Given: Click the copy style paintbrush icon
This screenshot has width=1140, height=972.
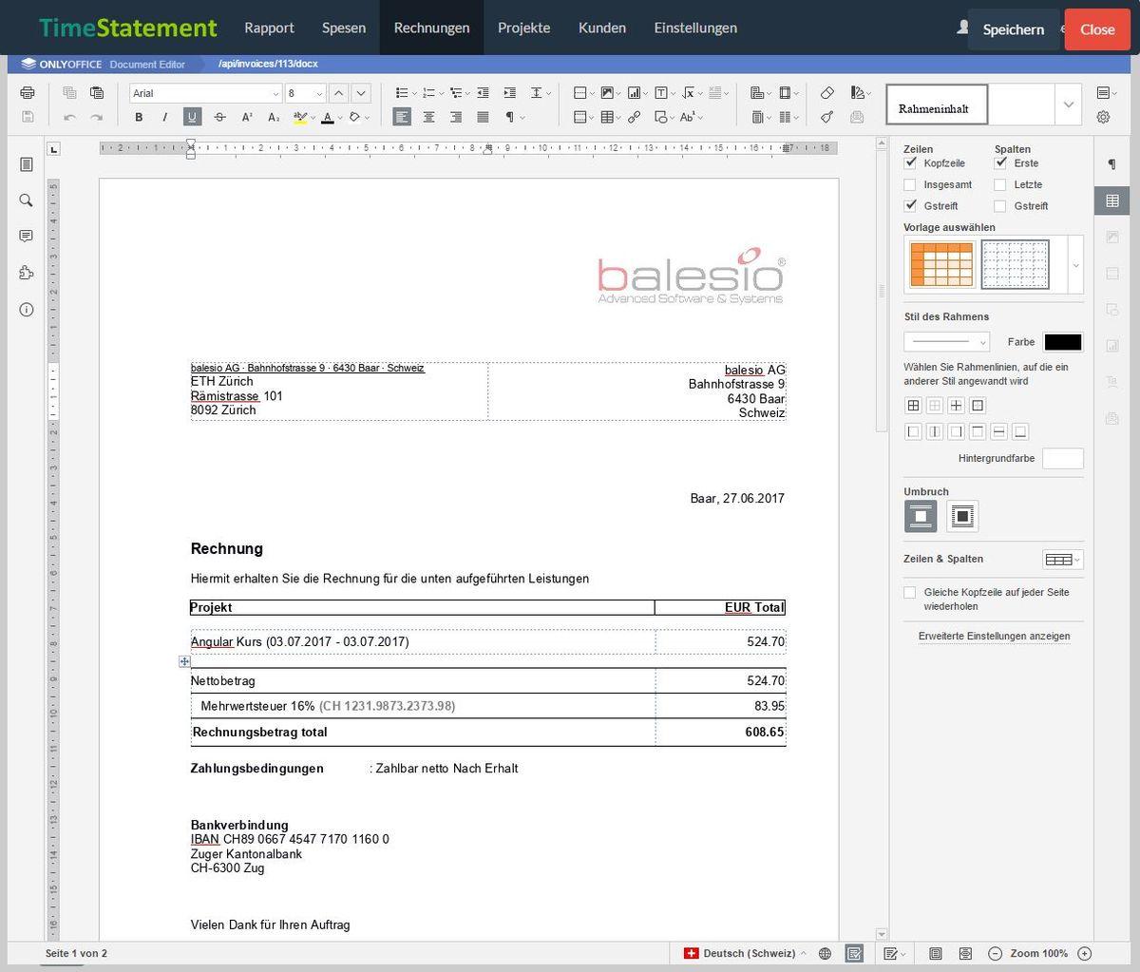Looking at the screenshot, I should (x=827, y=117).
